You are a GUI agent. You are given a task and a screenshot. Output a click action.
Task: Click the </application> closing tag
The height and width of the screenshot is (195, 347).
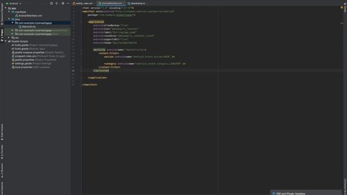tap(97, 77)
